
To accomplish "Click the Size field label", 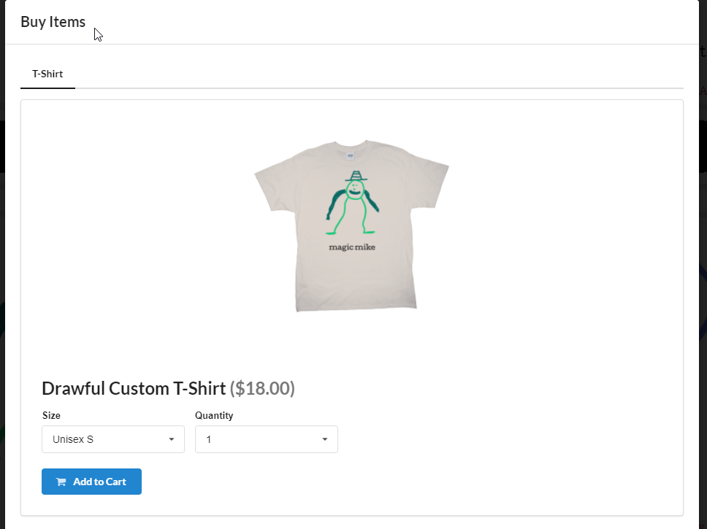I will click(51, 415).
